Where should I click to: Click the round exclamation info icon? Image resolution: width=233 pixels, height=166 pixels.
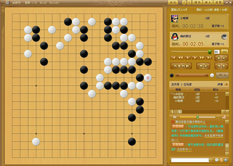point(184,3)
